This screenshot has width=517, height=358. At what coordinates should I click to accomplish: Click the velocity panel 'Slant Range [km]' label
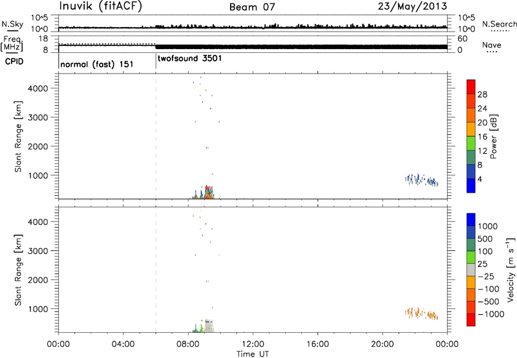(x=18, y=270)
